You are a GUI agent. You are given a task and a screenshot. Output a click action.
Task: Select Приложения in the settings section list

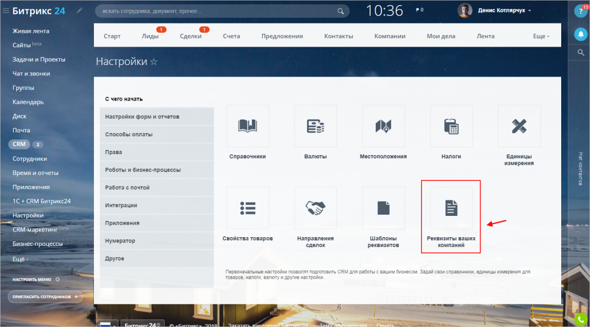pyautogui.click(x=157, y=223)
